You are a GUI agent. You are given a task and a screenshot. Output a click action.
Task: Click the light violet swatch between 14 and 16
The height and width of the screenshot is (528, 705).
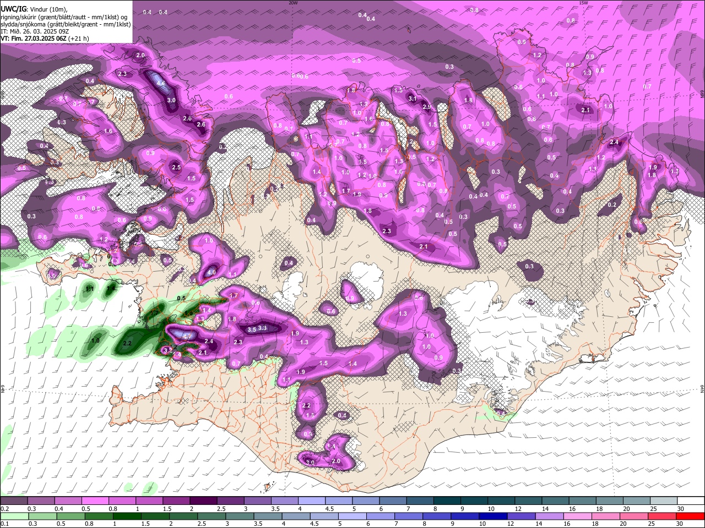click(550, 516)
